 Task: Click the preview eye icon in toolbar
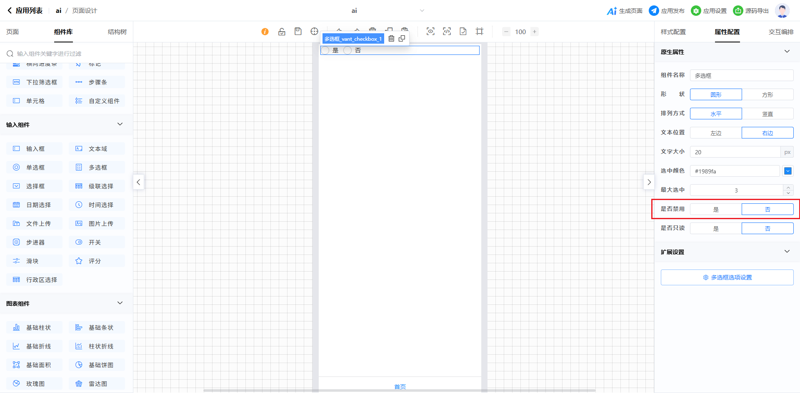[430, 32]
